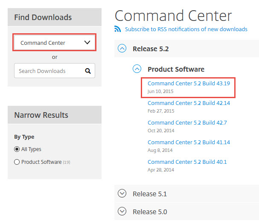The image size is (259, 221).
Task: Open Command Center 5.2 Build 42.7
Action: click(187, 123)
